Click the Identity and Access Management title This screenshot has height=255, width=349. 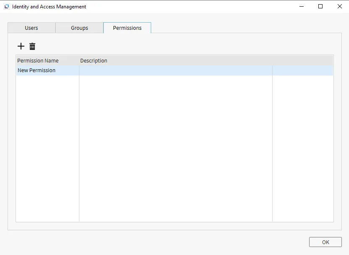coord(49,7)
